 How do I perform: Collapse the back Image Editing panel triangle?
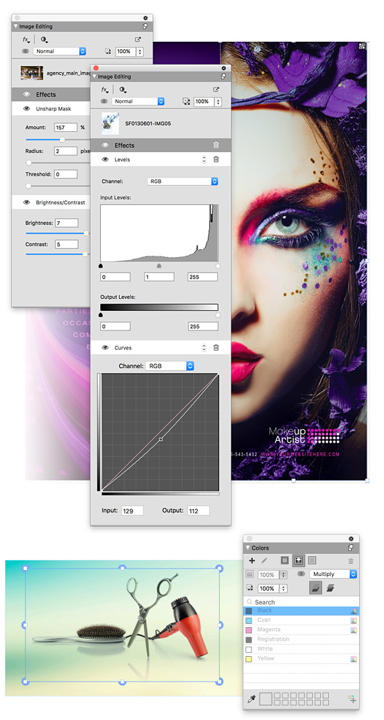16,27
